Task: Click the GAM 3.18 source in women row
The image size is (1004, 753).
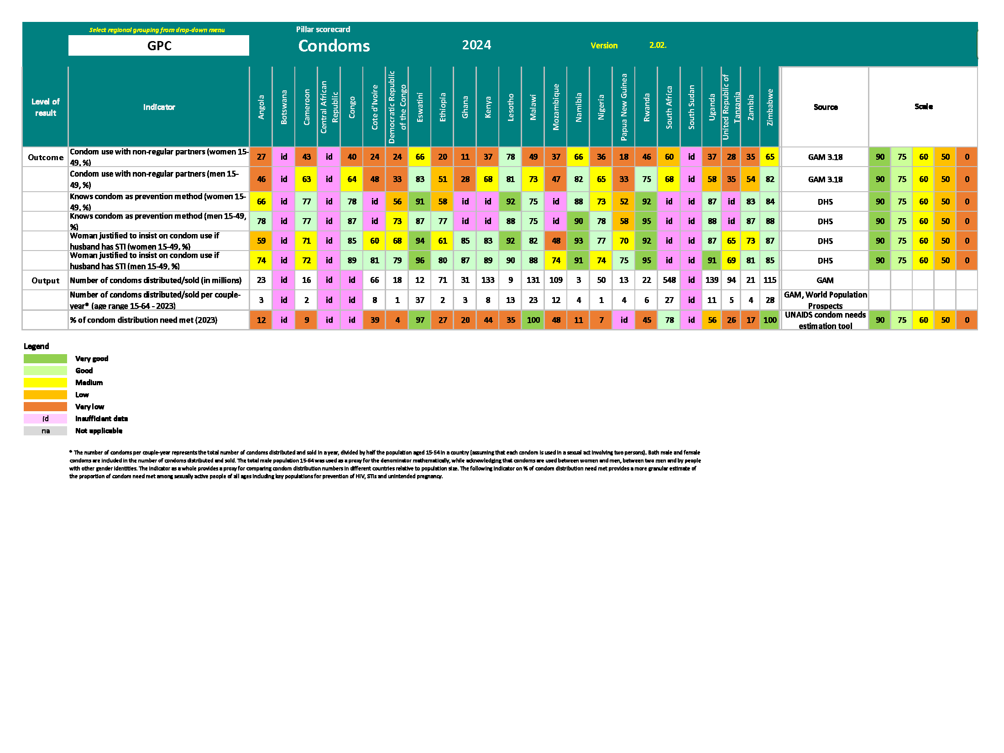Action: tap(825, 157)
